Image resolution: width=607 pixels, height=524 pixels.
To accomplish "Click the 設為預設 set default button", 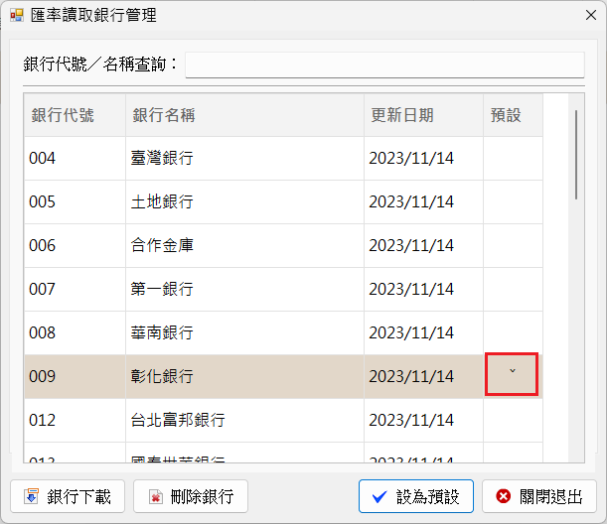I will (x=416, y=496).
